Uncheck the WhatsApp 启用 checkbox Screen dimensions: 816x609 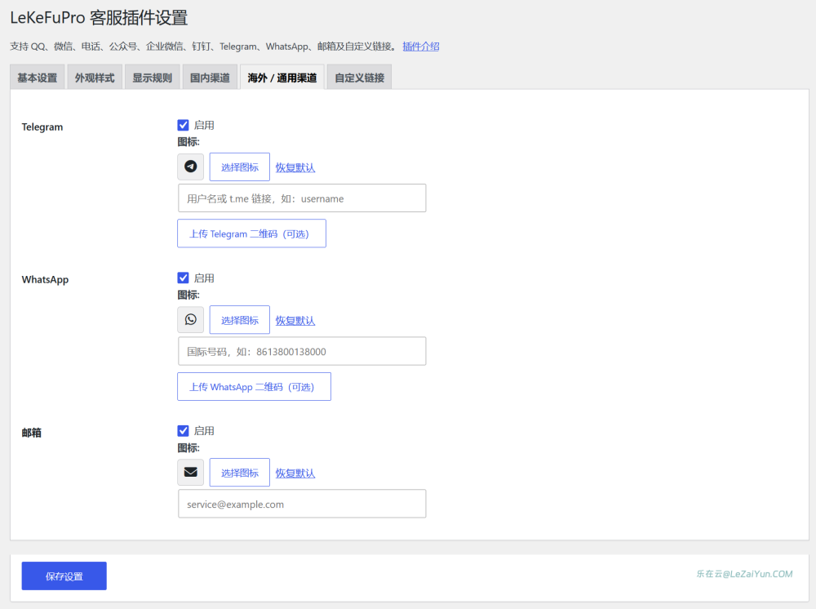pos(183,278)
